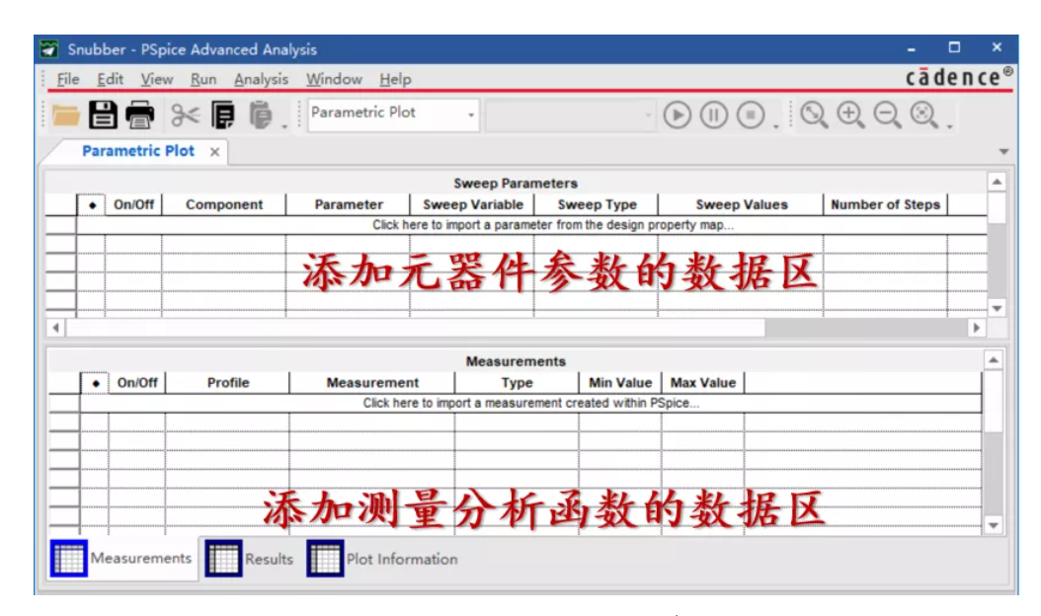Viewport: 1041px width, 616px height.
Task: Select the Min Value column header
Action: [x=620, y=382]
